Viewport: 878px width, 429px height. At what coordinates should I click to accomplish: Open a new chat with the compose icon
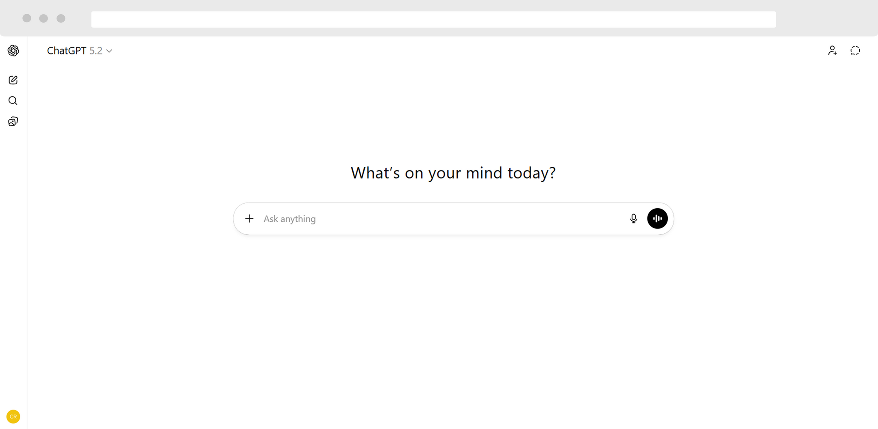point(13,80)
